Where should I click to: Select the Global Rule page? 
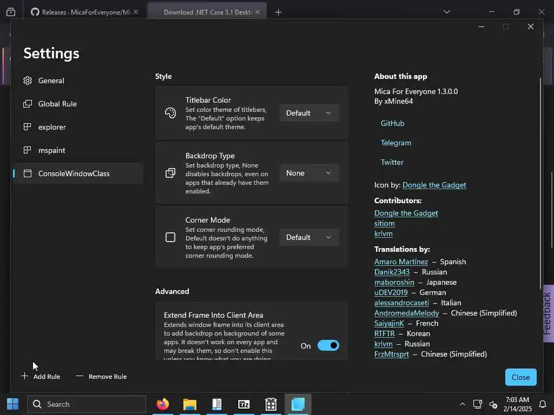coord(78,104)
